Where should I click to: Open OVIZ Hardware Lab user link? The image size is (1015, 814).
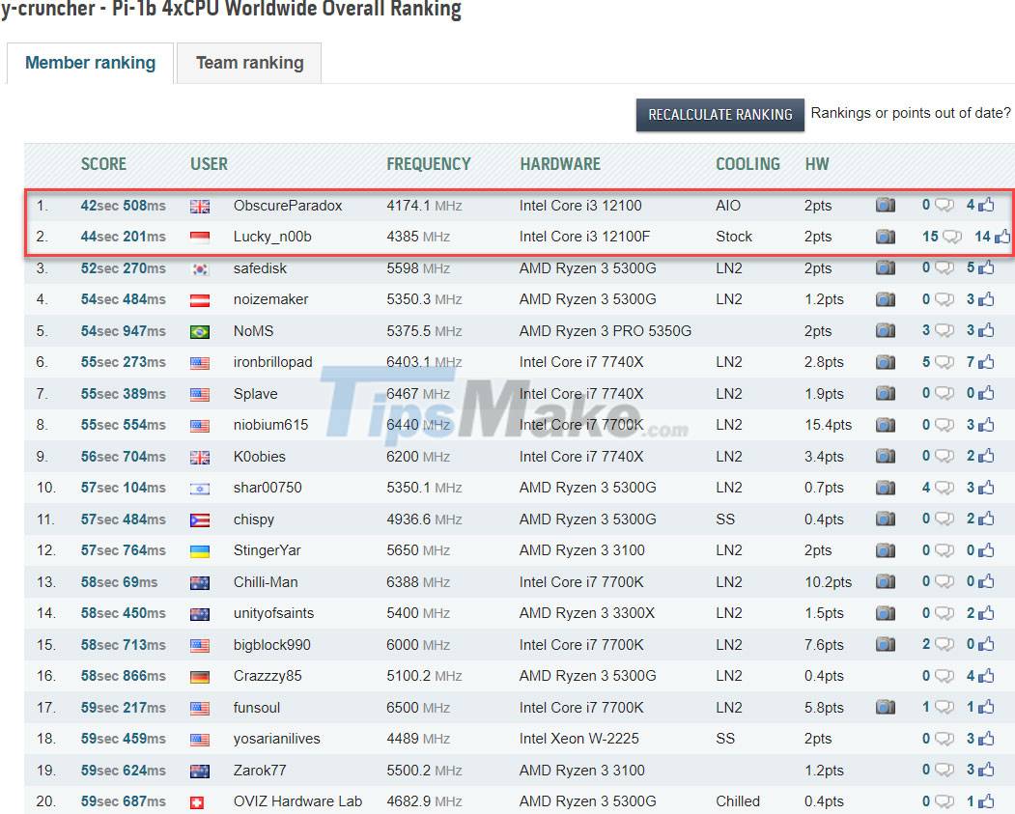pos(297,801)
